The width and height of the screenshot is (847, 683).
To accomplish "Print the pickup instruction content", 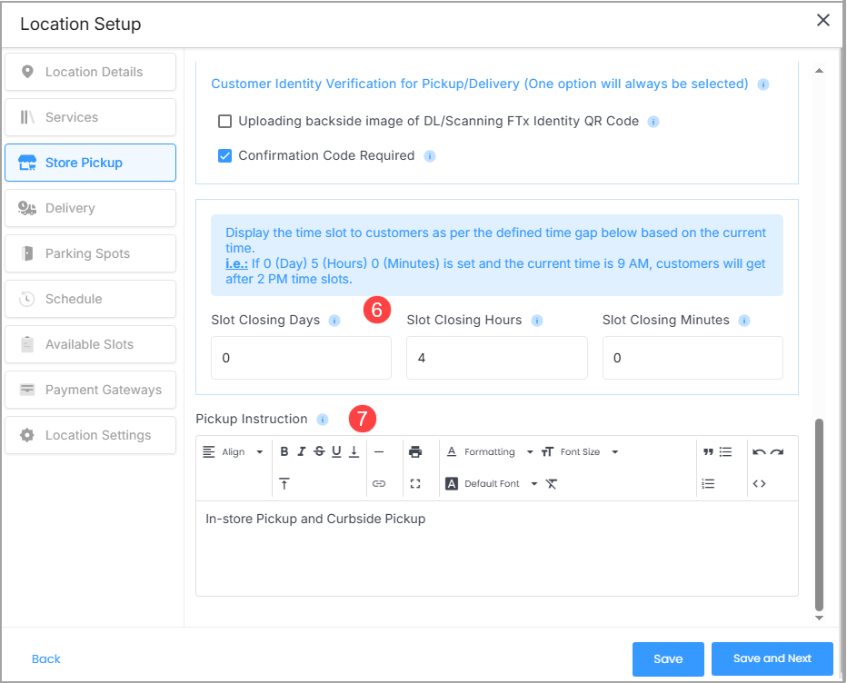I will click(415, 452).
